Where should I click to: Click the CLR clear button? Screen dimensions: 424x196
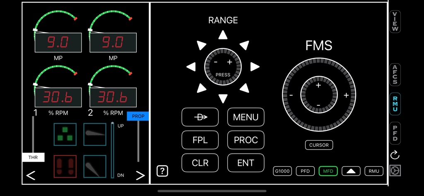click(x=200, y=163)
